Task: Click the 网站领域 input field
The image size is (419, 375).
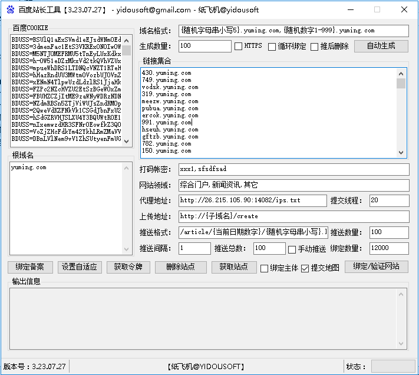Action: point(294,185)
